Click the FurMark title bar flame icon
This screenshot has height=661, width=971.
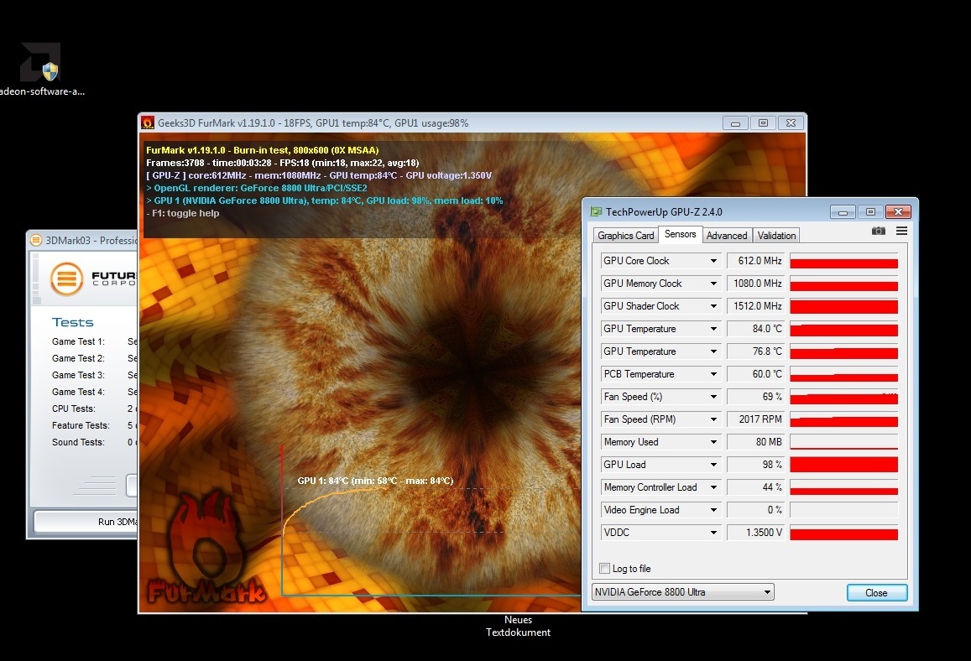[148, 123]
